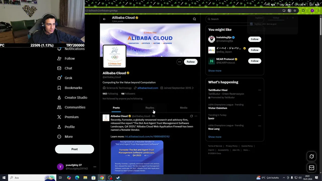
Task: Bookmark the page with the star icon
Action: point(295,11)
